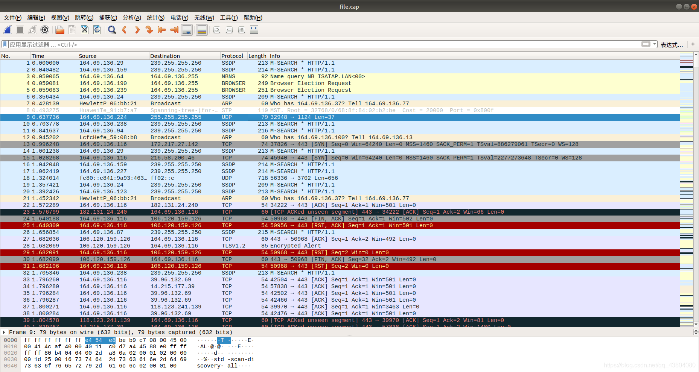This screenshot has width=699, height=372.
Task: Sort by the Destination column header
Action: tap(184, 56)
